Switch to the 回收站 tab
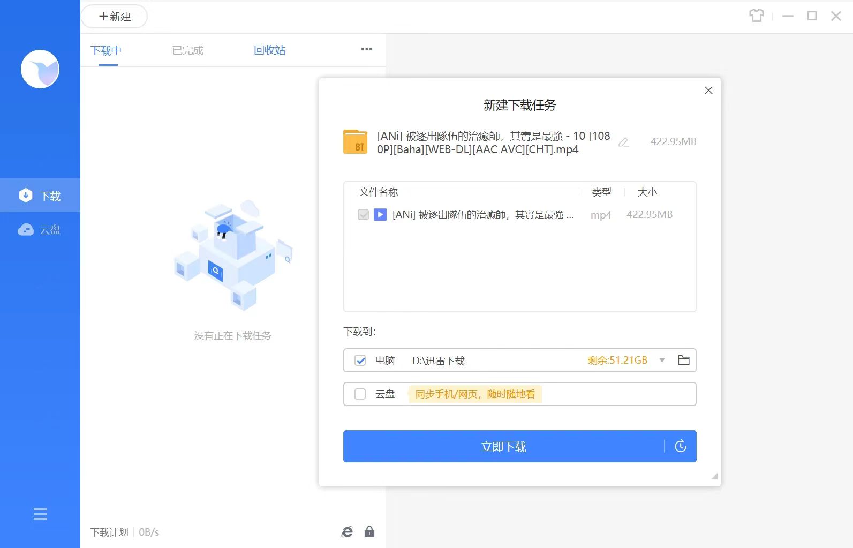This screenshot has height=548, width=853. click(269, 50)
